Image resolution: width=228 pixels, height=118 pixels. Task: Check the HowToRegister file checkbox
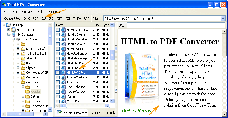58,39
